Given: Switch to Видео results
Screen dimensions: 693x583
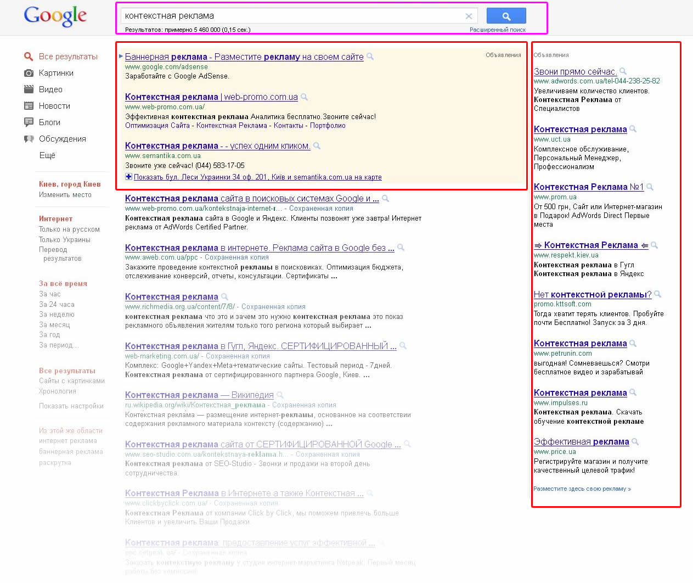Looking at the screenshot, I should pyautogui.click(x=50, y=89).
